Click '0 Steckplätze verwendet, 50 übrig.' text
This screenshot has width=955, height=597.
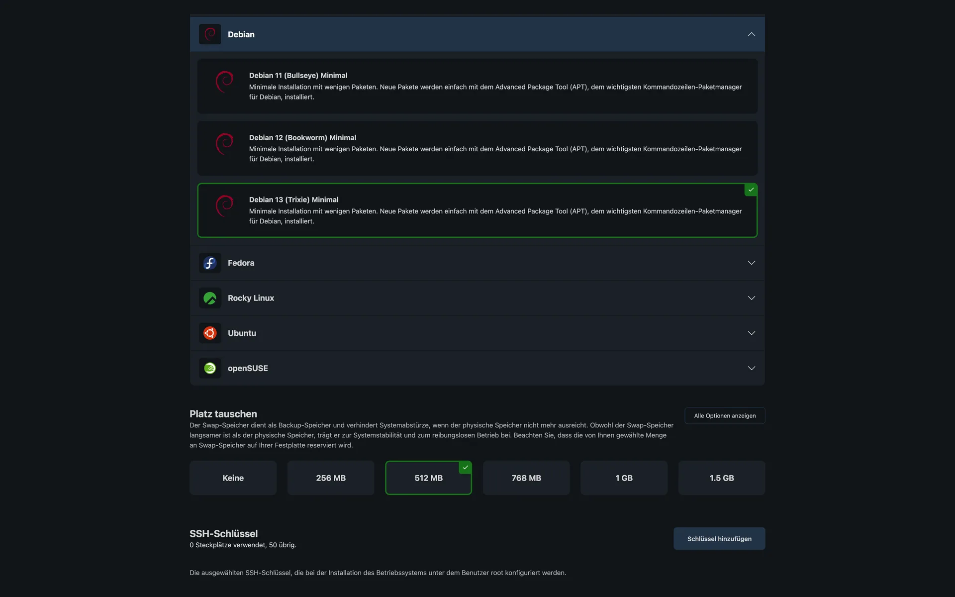(x=243, y=545)
